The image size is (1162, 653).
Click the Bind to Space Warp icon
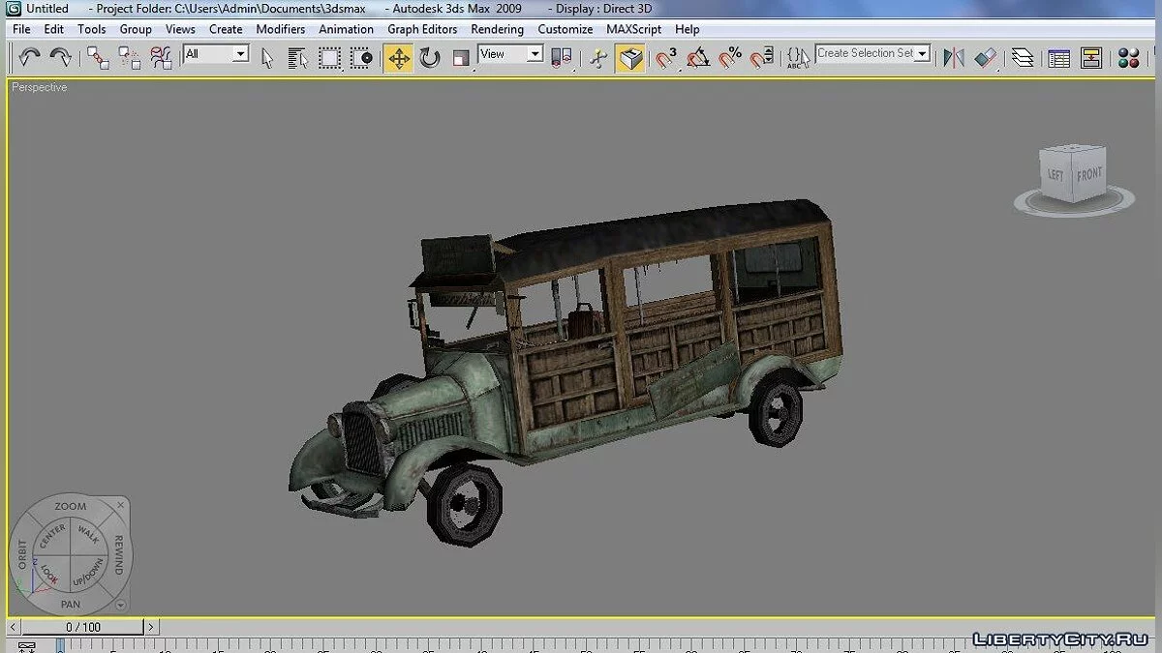pos(161,58)
